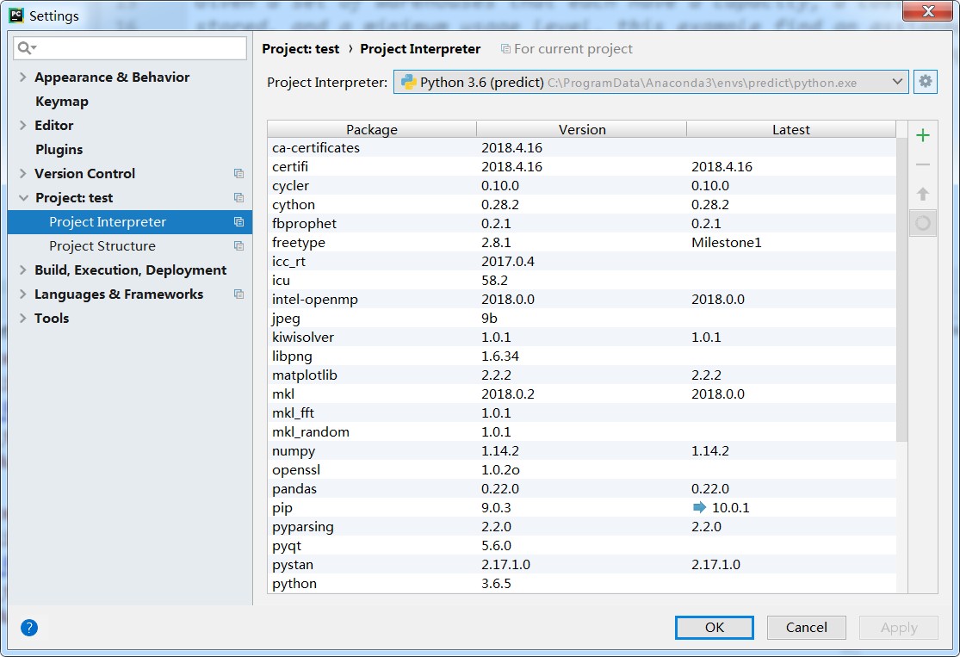Click the circular show early releases icon
Viewport: 960px width, 657px height.
pos(923,223)
